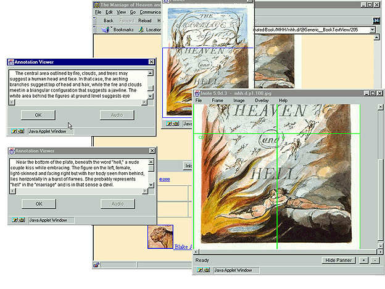Open the Overlay menu in Inote
The width and height of the screenshot is (385, 289).
point(262,100)
